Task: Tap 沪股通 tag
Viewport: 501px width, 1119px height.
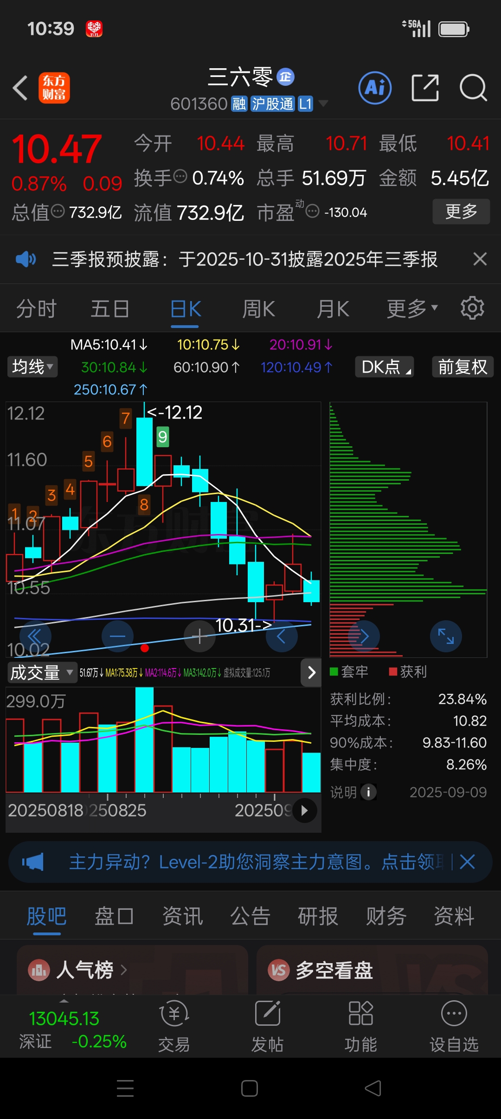Action: coord(273,104)
